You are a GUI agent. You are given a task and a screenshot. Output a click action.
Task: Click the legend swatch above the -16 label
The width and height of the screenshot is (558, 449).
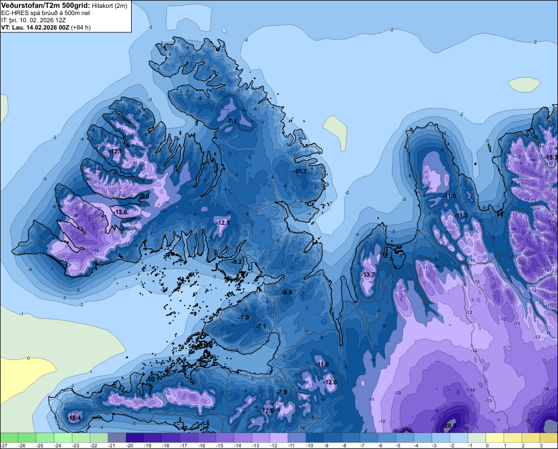point(207,437)
